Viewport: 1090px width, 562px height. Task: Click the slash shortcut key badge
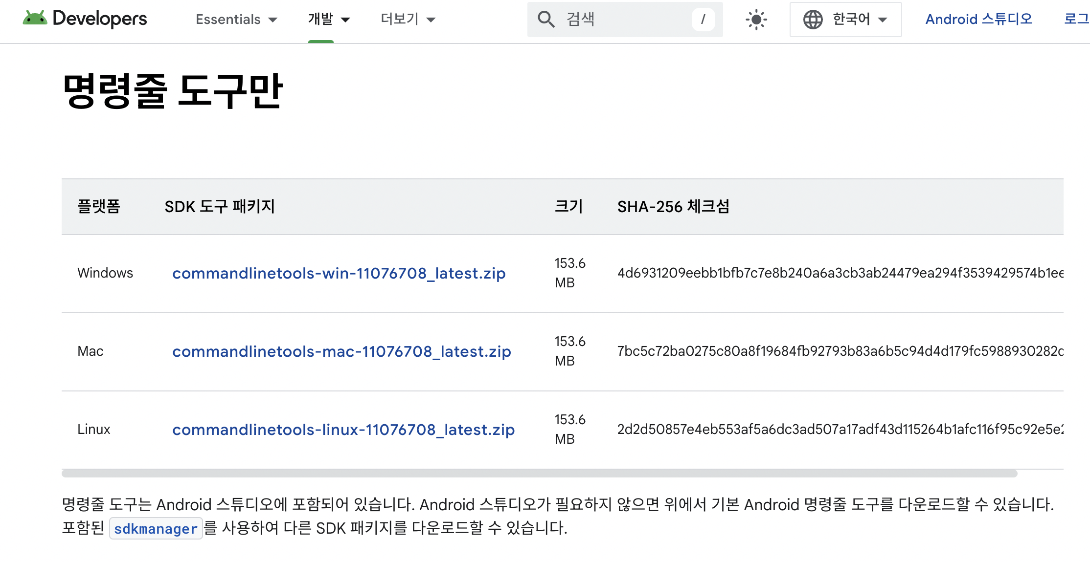point(703,20)
